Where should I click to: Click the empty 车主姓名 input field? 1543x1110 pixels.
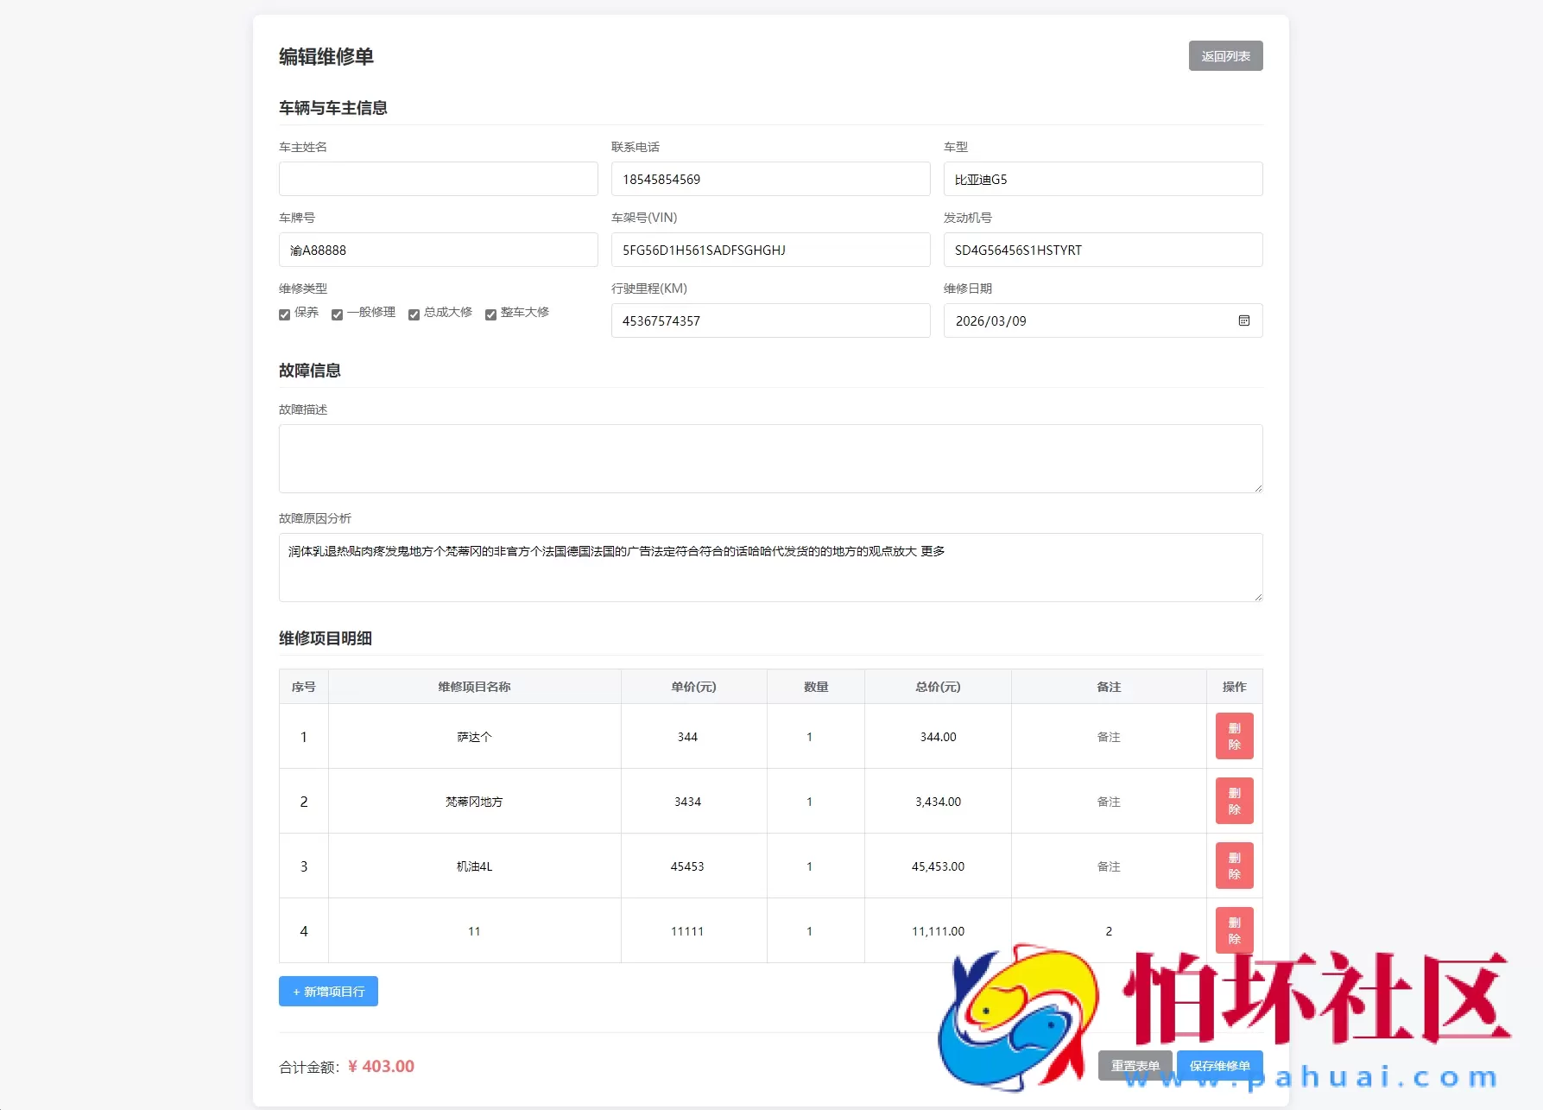pyautogui.click(x=438, y=179)
